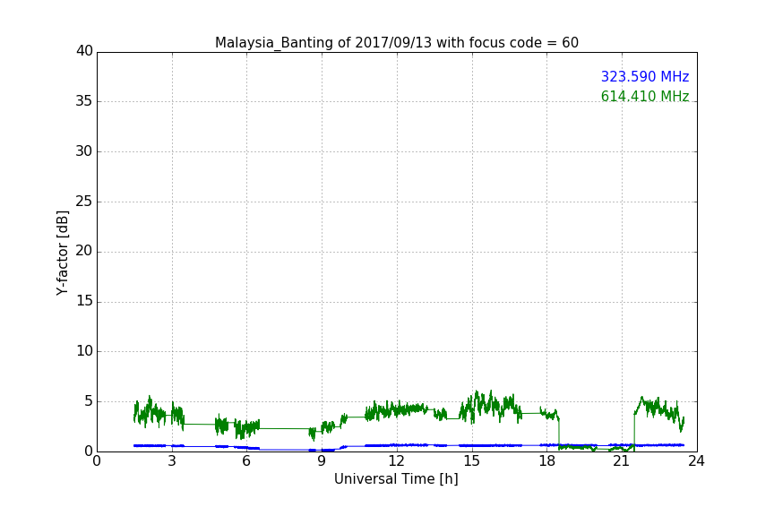Click the chart title 'Malaysia_Banting of 2017/09/13 with focus code = 60'
774x516 pixels.
[x=396, y=43]
